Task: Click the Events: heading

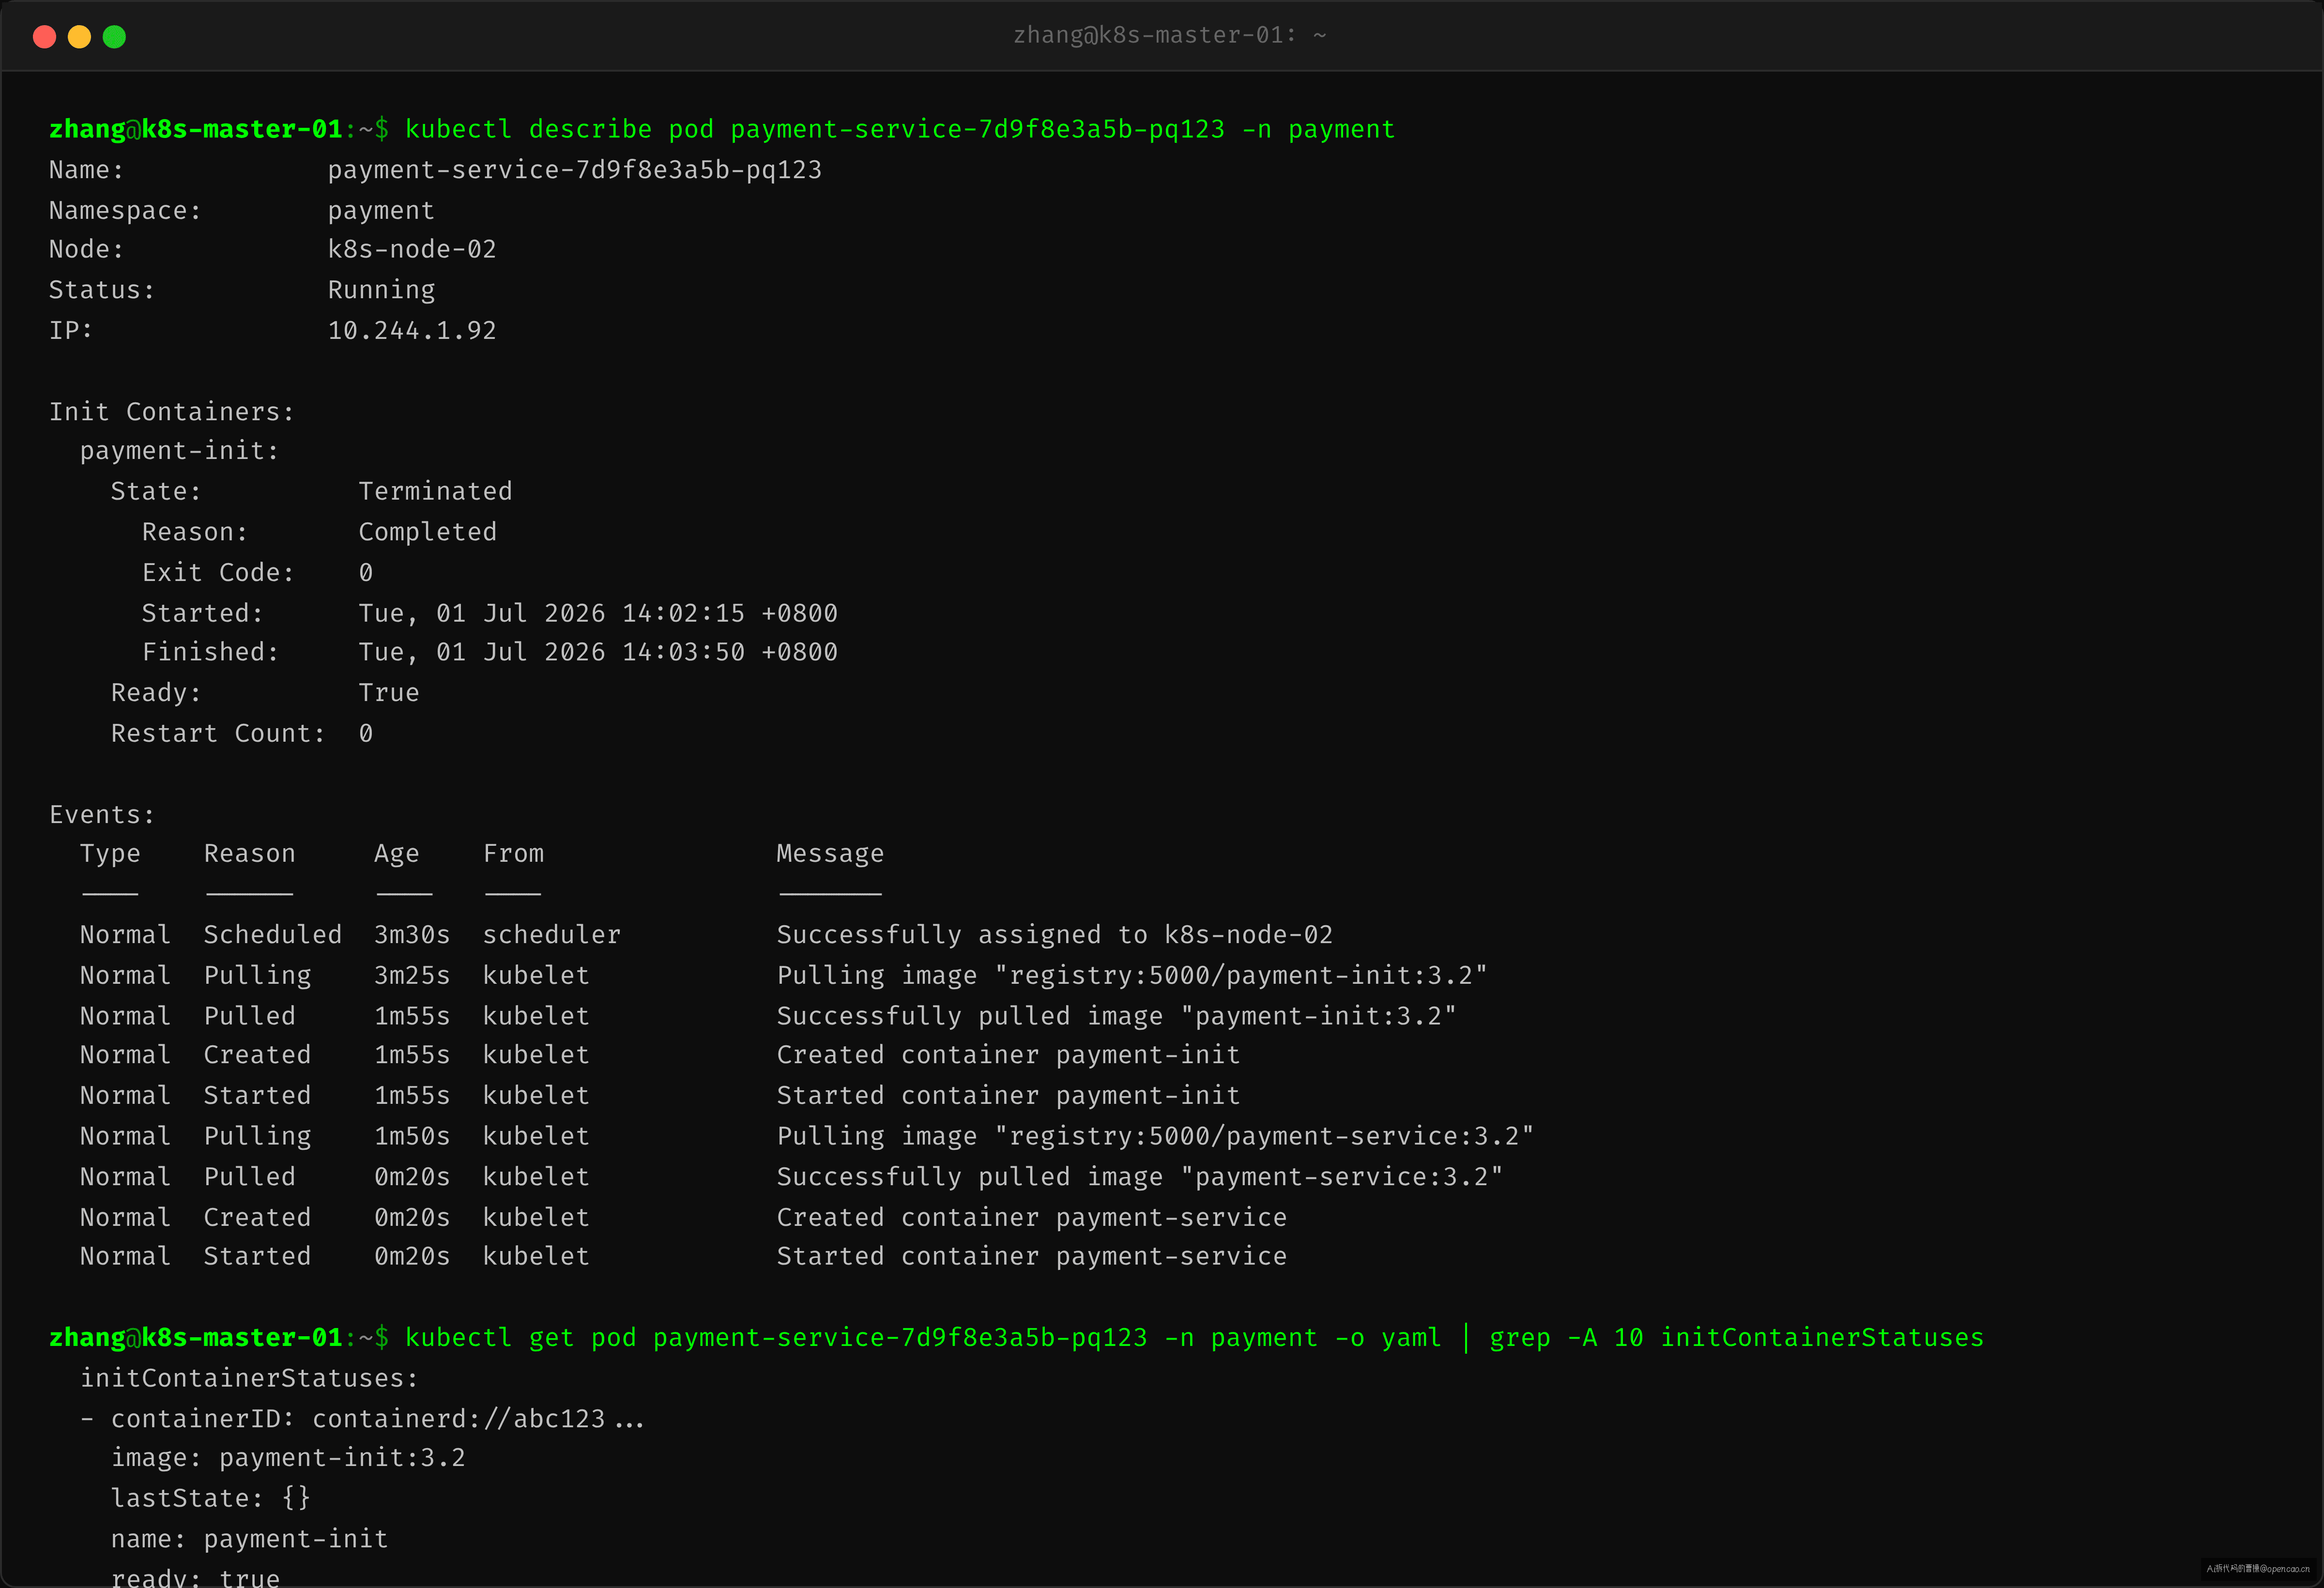Action: [103, 815]
